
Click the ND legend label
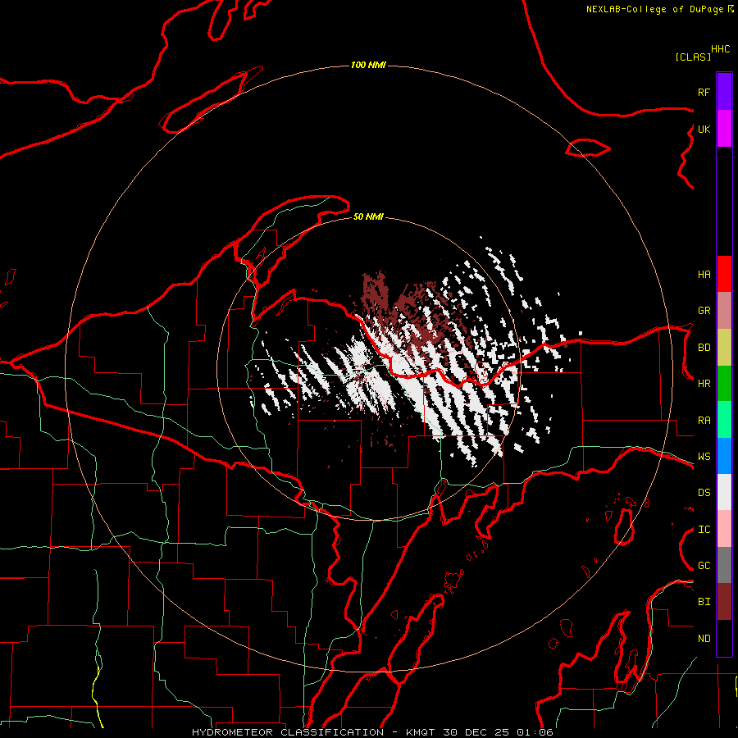704,639
